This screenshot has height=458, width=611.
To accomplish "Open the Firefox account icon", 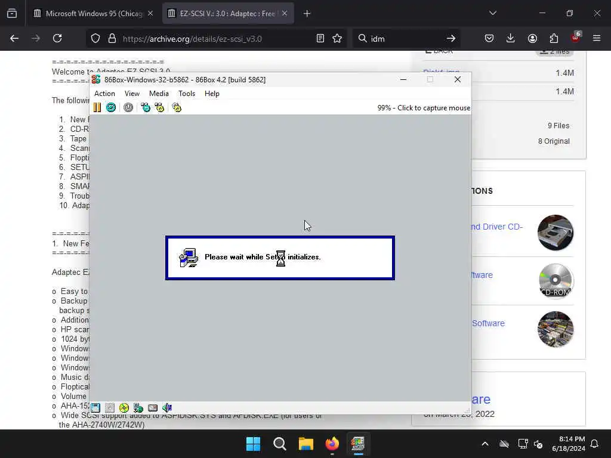I will pyautogui.click(x=532, y=39).
